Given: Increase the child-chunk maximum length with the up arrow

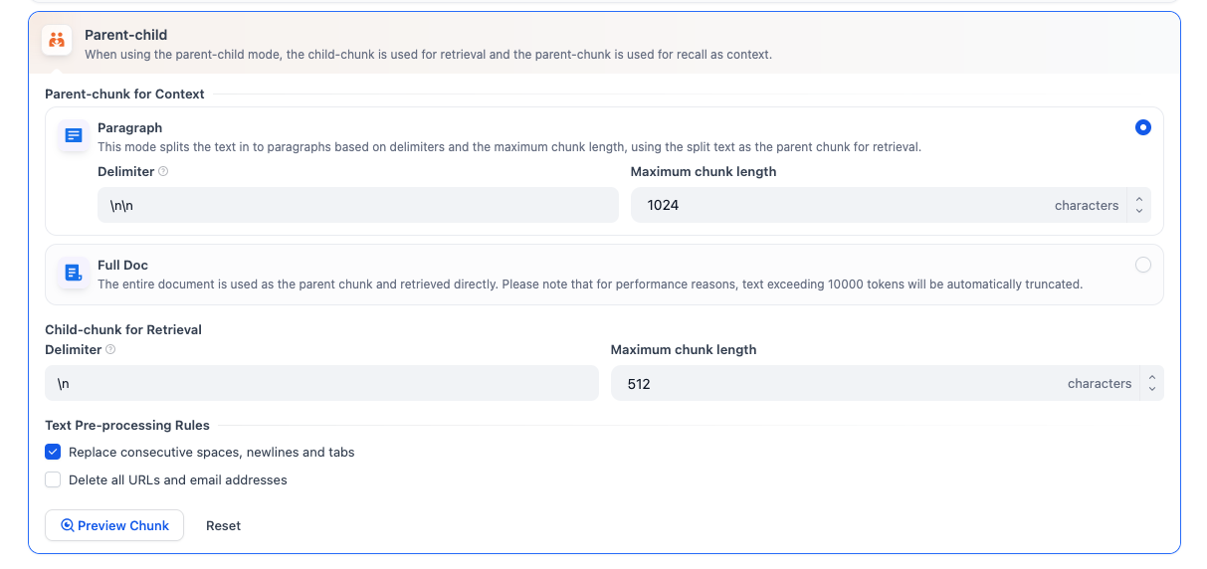Looking at the screenshot, I should (1152, 377).
